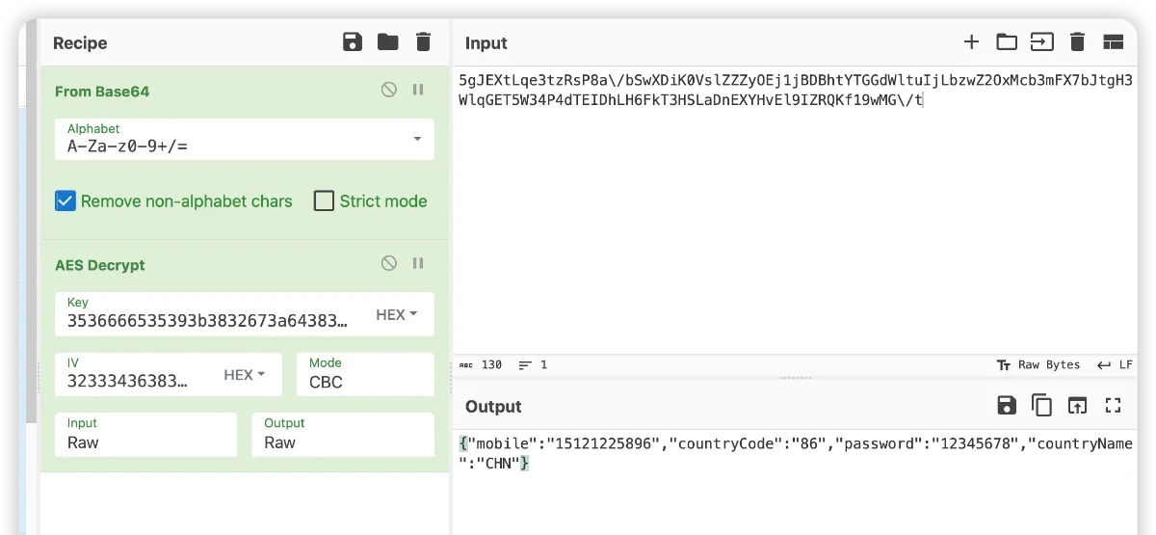The image size is (1156, 535).
Task: Set breakpoint on AES Decrypt operation
Action: (x=418, y=263)
